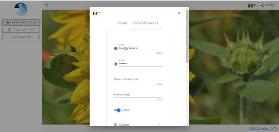279x132 pixels.
Task: Switch to the Logare tab
Action: point(122,23)
